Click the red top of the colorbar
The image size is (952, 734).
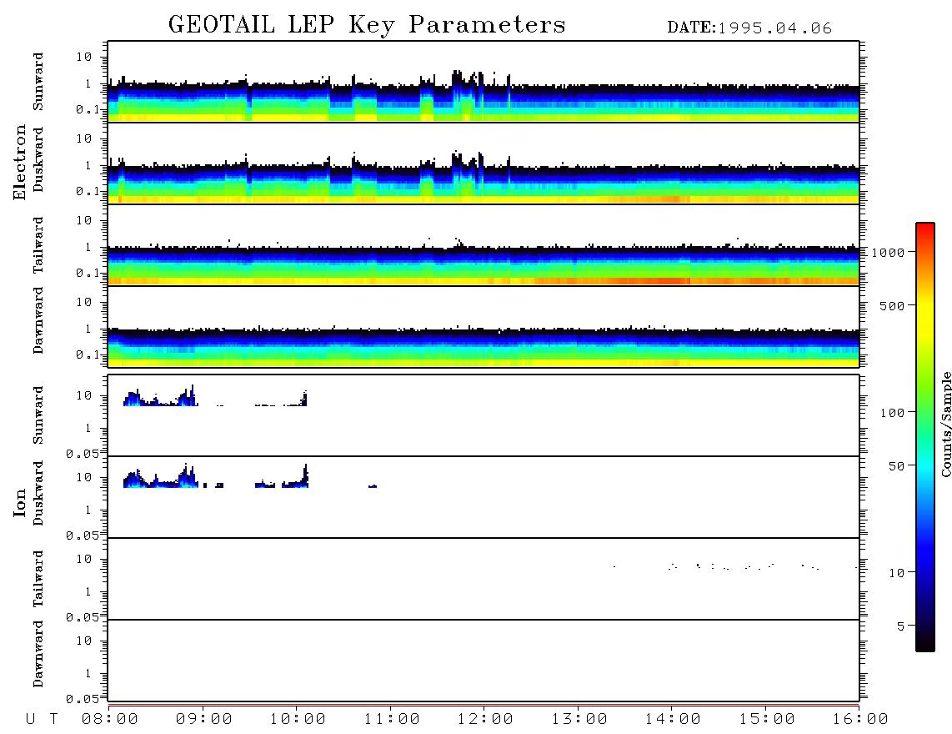[x=925, y=228]
